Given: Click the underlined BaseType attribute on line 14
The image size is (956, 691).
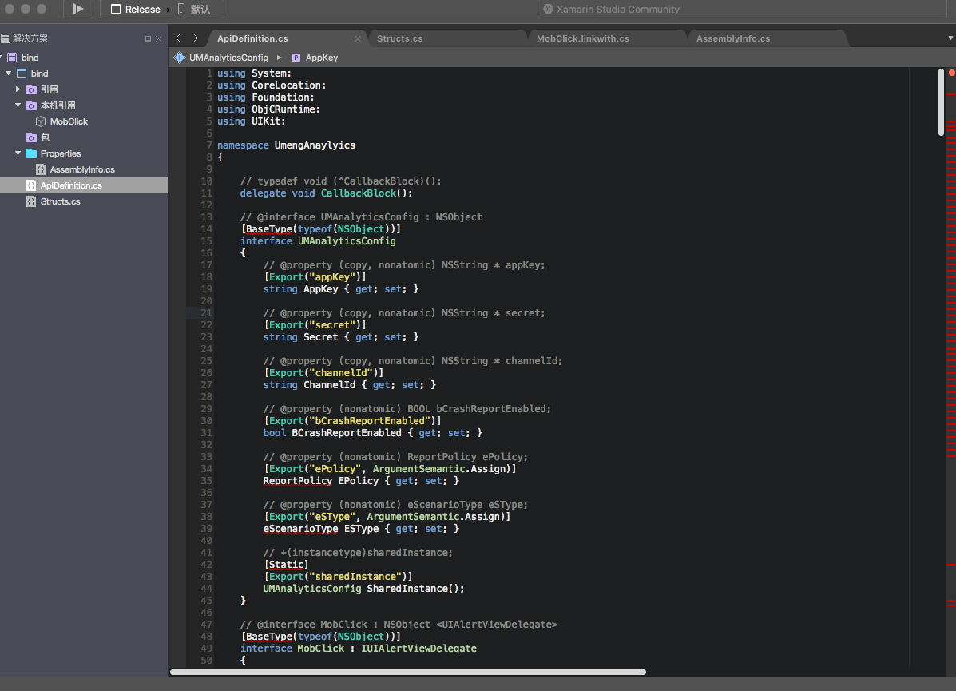Looking at the screenshot, I should 269,229.
